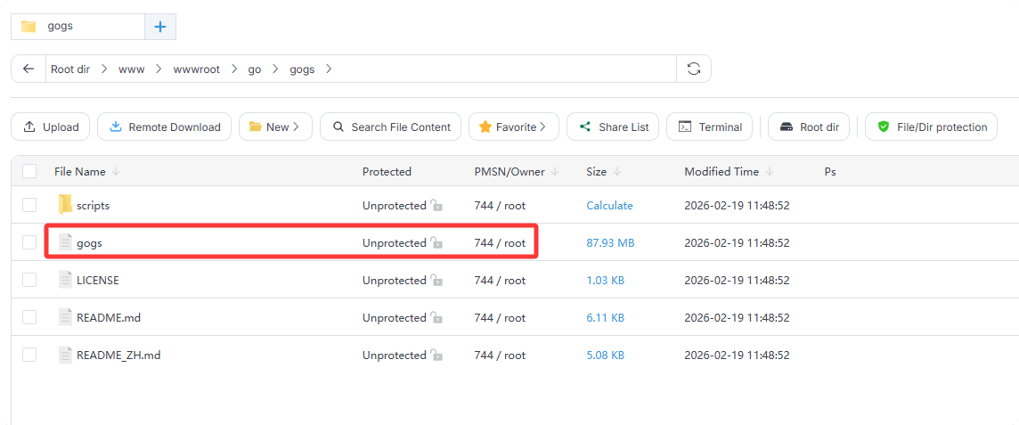This screenshot has width=1019, height=425.
Task: Check the box for README_ZH.md
Action: (29, 355)
